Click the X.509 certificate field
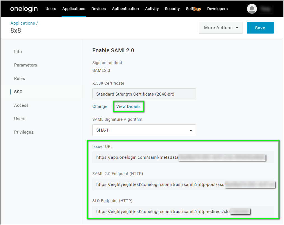Screen dimensions: 284x225 (x=144, y=94)
